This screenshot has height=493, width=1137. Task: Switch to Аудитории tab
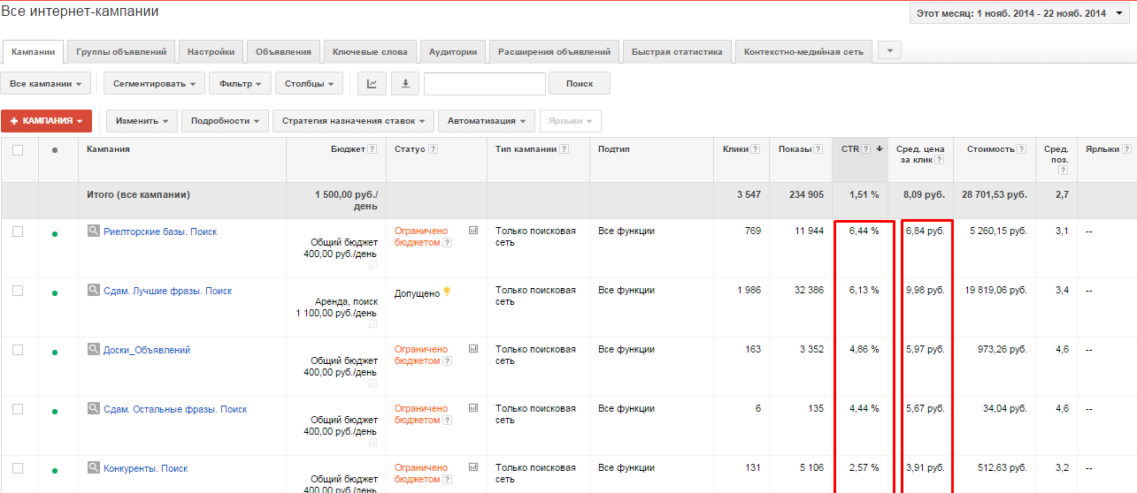[x=453, y=52]
